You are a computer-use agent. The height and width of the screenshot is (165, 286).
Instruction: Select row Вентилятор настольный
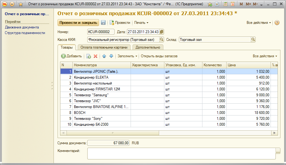coord(169,83)
